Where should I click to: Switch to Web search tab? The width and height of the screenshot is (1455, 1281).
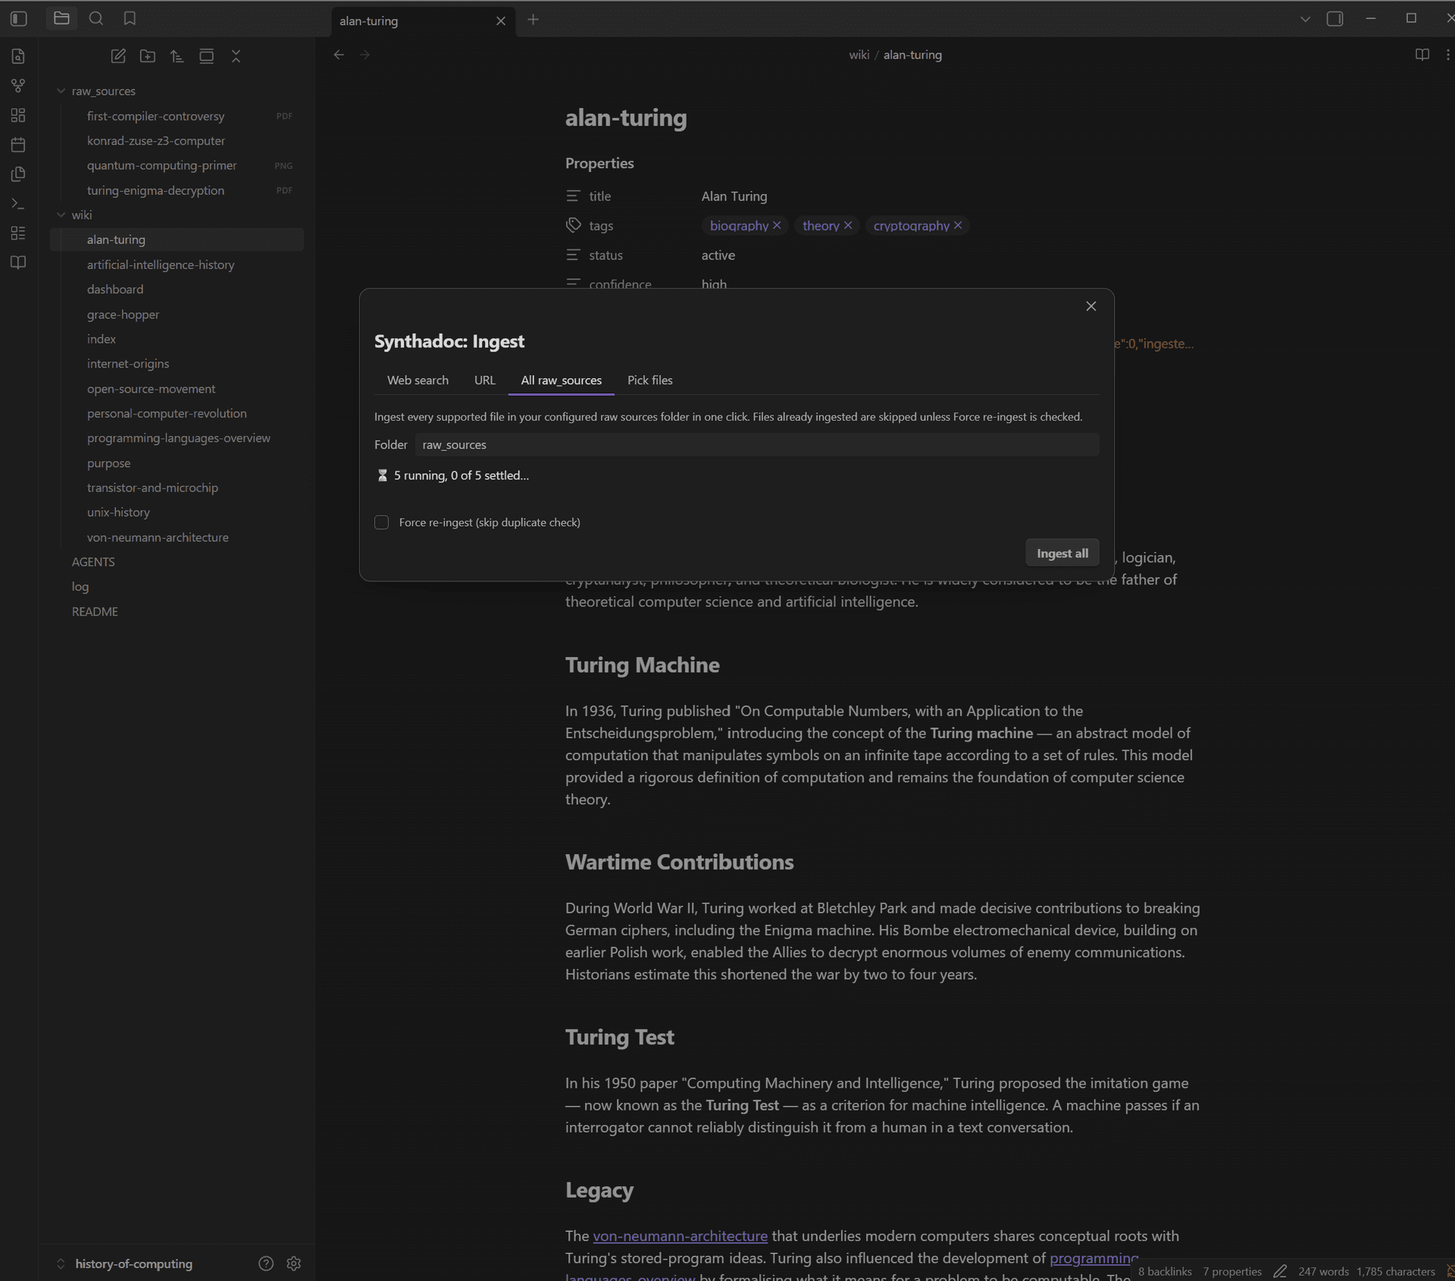[x=418, y=380]
